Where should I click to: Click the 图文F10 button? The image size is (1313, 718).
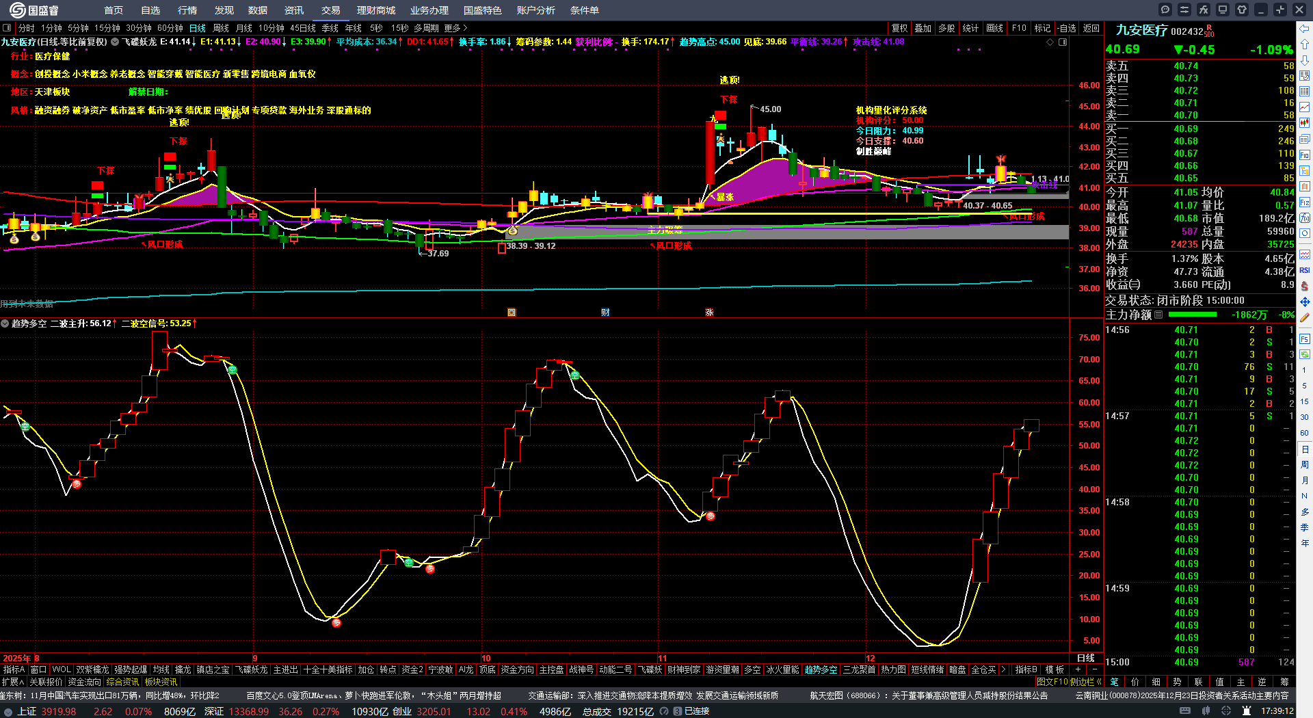(1052, 682)
